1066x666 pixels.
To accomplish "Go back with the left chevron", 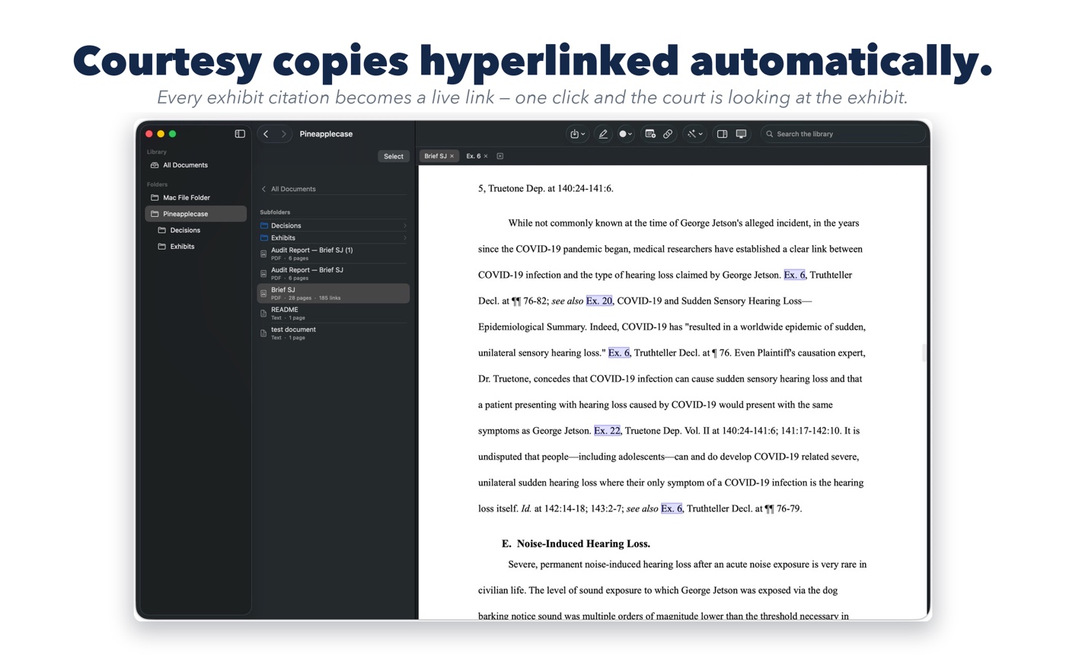I will click(x=266, y=134).
